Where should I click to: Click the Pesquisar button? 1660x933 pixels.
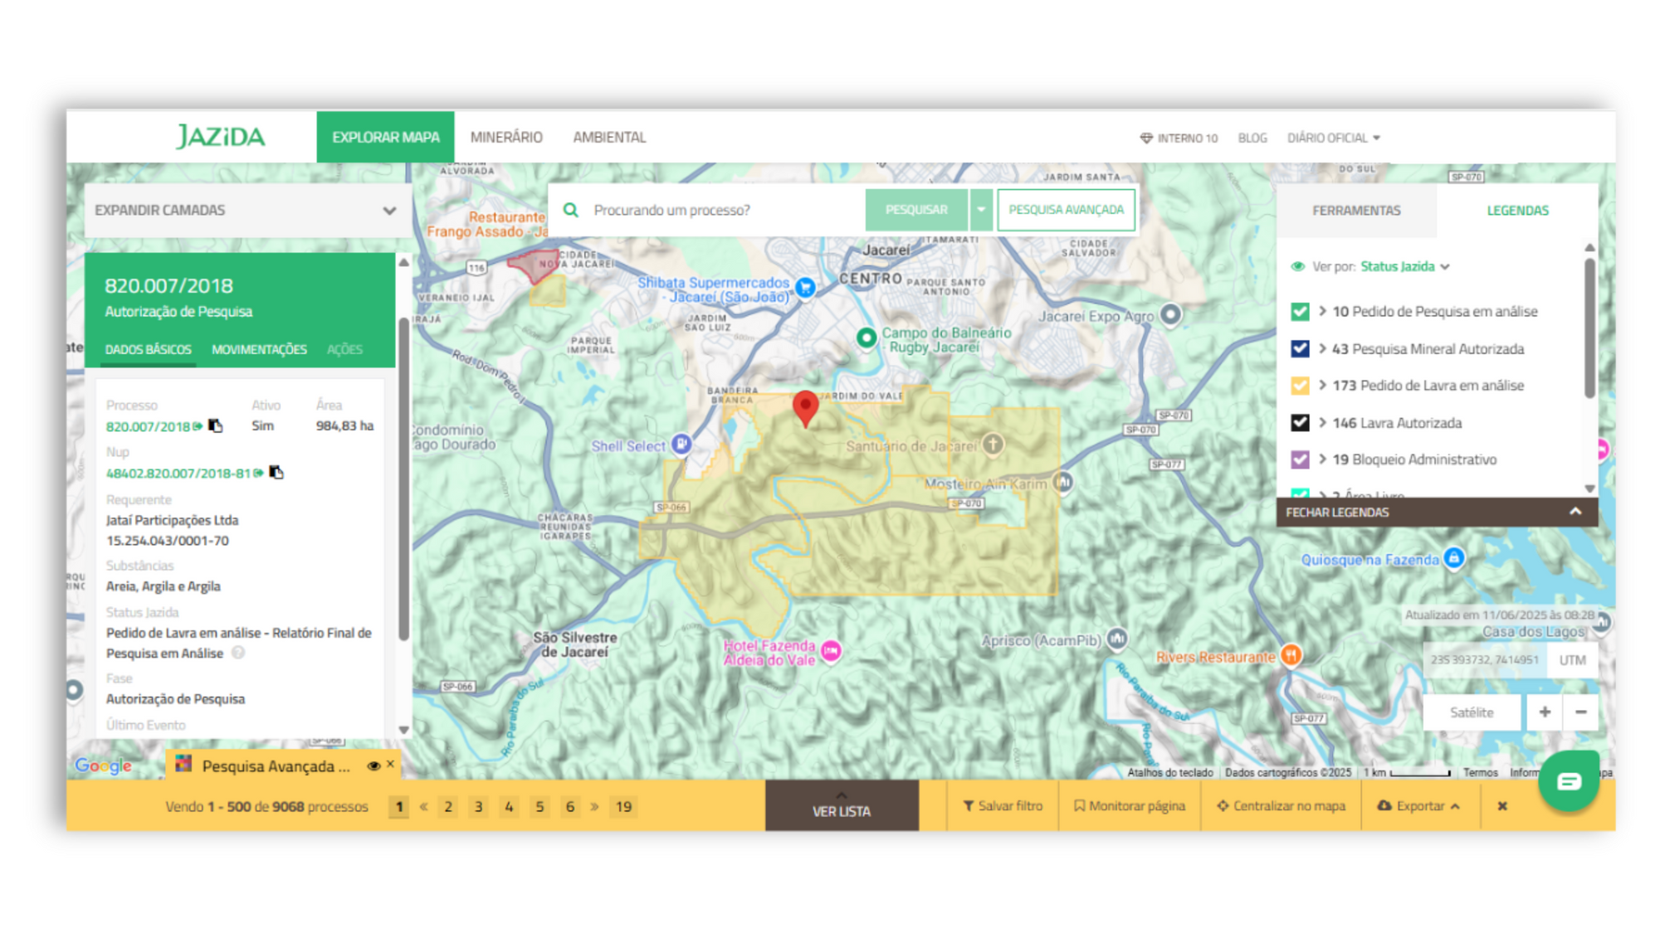[916, 210]
